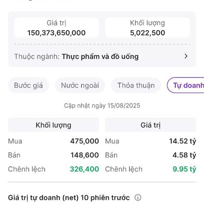Image resolution: width=204 pixels, height=204 pixels.
Task: Switch to Nước ngoài tab
Action: click(x=80, y=85)
